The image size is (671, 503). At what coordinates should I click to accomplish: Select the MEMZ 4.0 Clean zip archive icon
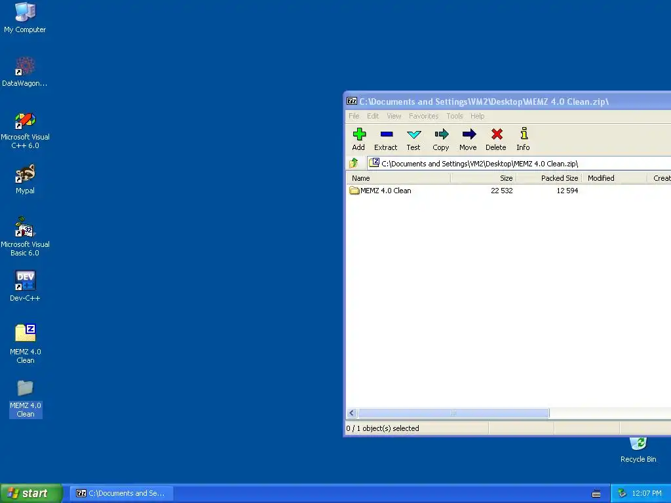[26, 344]
